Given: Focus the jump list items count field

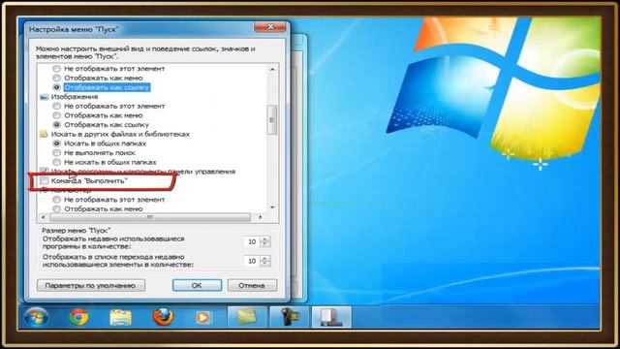Looking at the screenshot, I should click(252, 261).
